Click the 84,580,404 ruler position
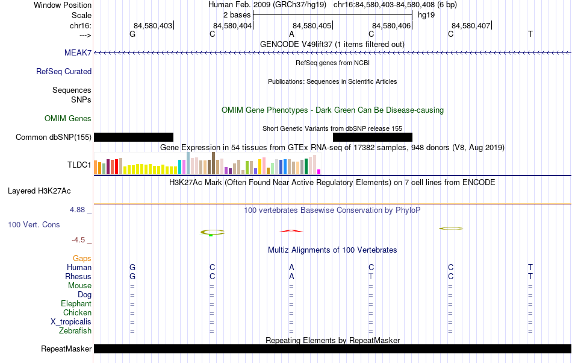Screen dimensions: 572x363 click(x=232, y=25)
